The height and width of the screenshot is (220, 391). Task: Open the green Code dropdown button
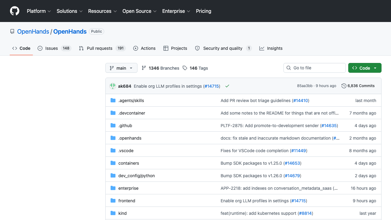(365, 68)
